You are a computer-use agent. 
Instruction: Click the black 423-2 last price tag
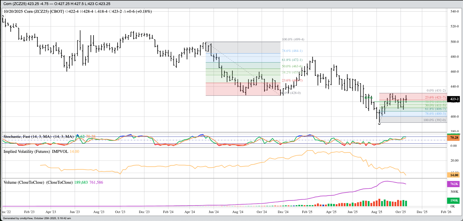click(x=454, y=99)
